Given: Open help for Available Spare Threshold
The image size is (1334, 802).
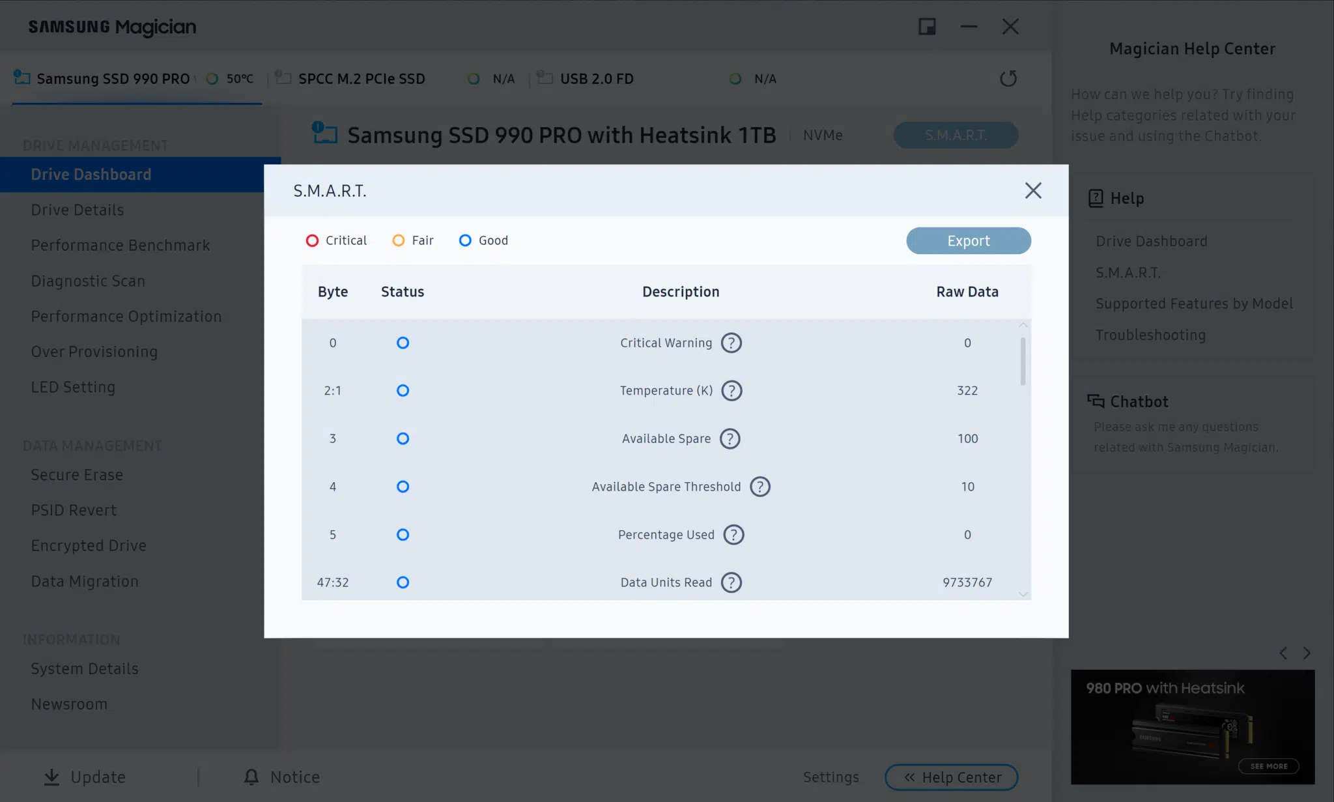Looking at the screenshot, I should [759, 487].
